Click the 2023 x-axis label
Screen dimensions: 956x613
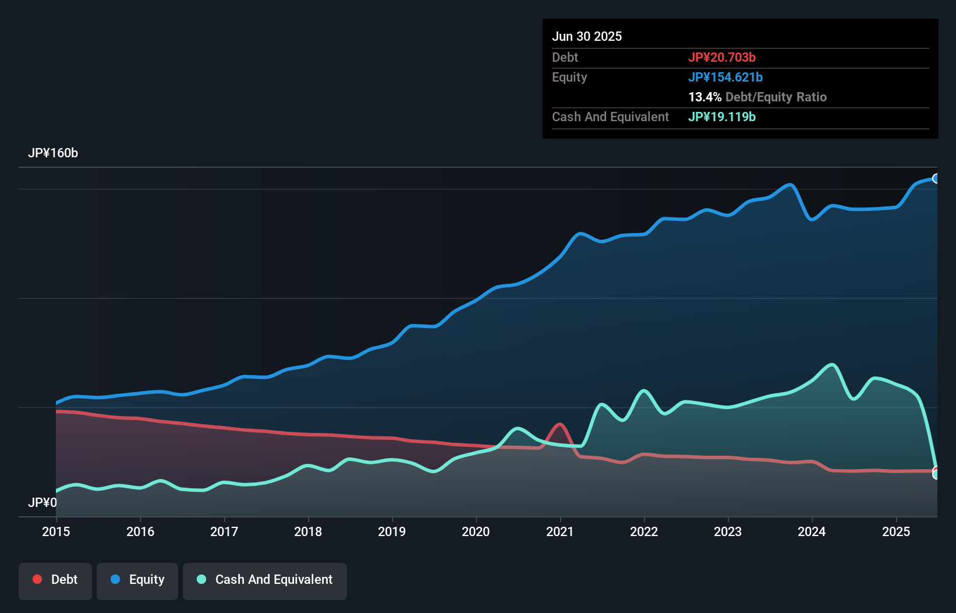(x=728, y=531)
